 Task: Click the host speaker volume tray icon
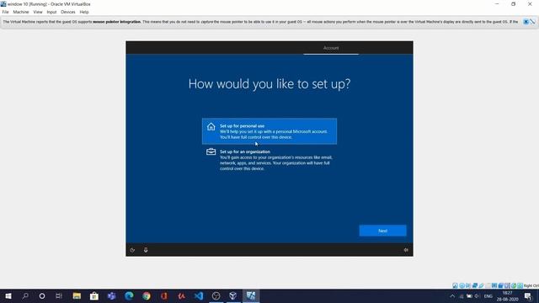(x=478, y=296)
